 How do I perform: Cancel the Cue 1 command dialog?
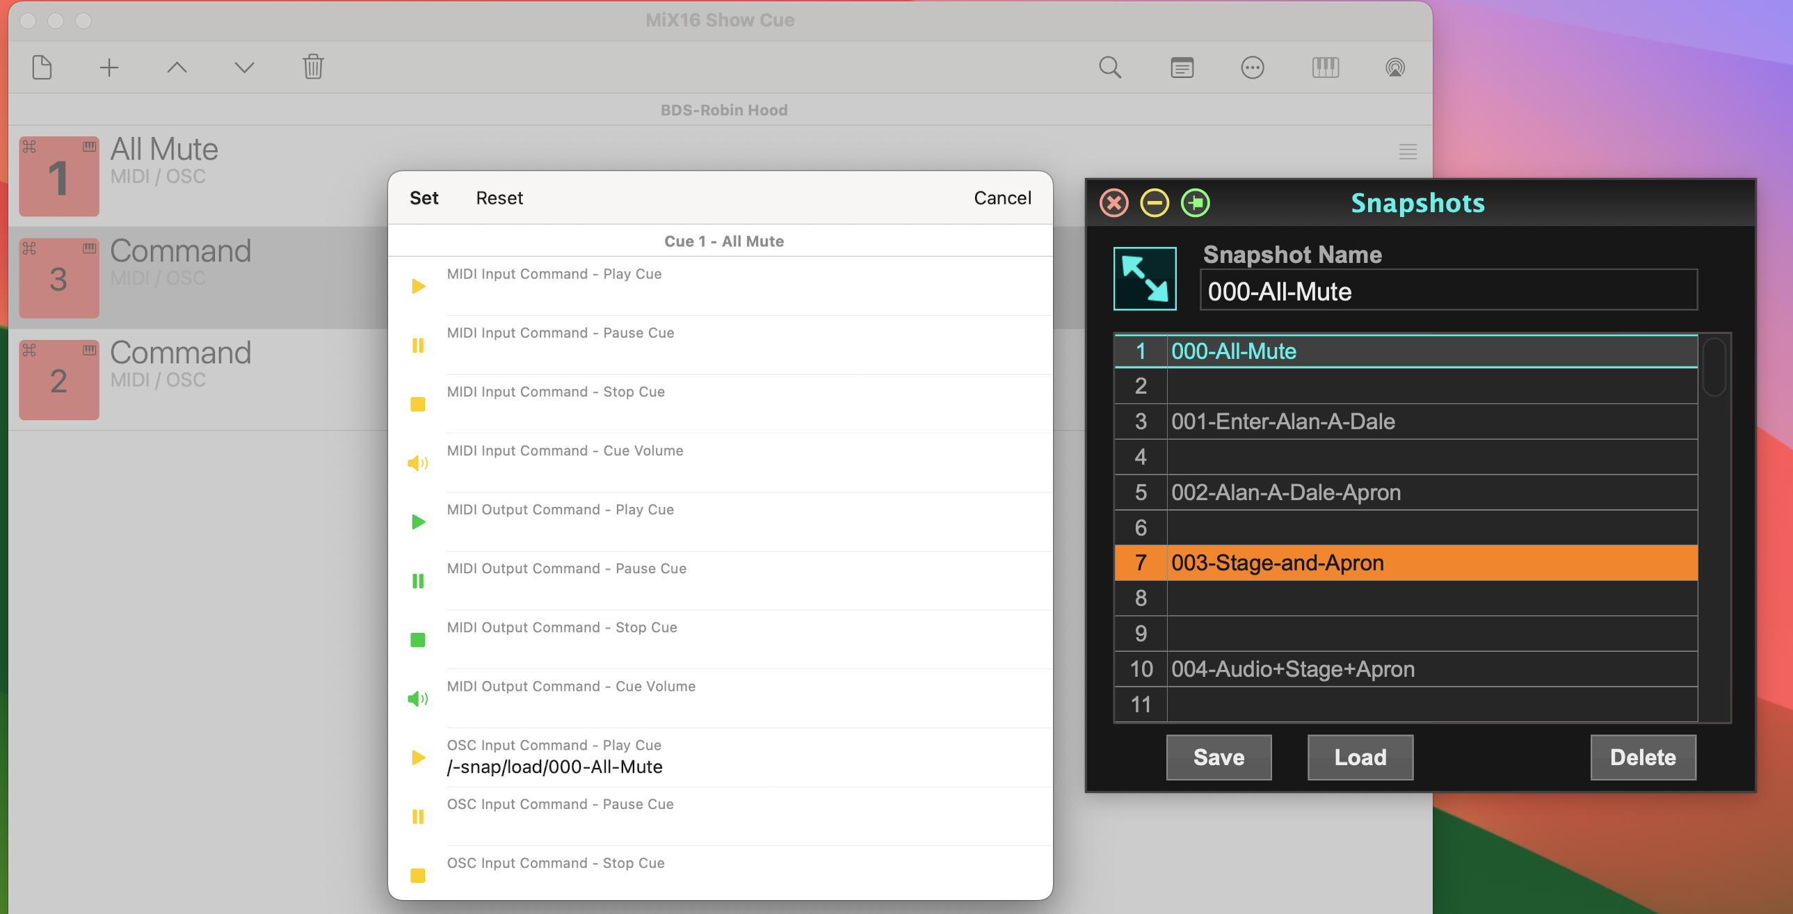pos(1002,198)
